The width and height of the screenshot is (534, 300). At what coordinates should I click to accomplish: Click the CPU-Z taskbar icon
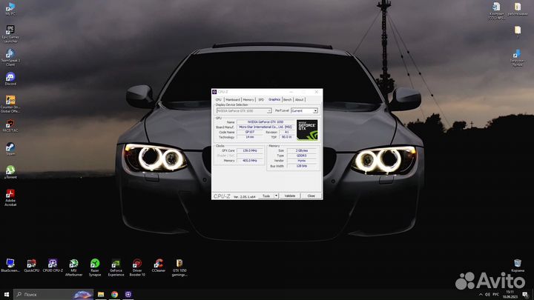click(x=128, y=294)
